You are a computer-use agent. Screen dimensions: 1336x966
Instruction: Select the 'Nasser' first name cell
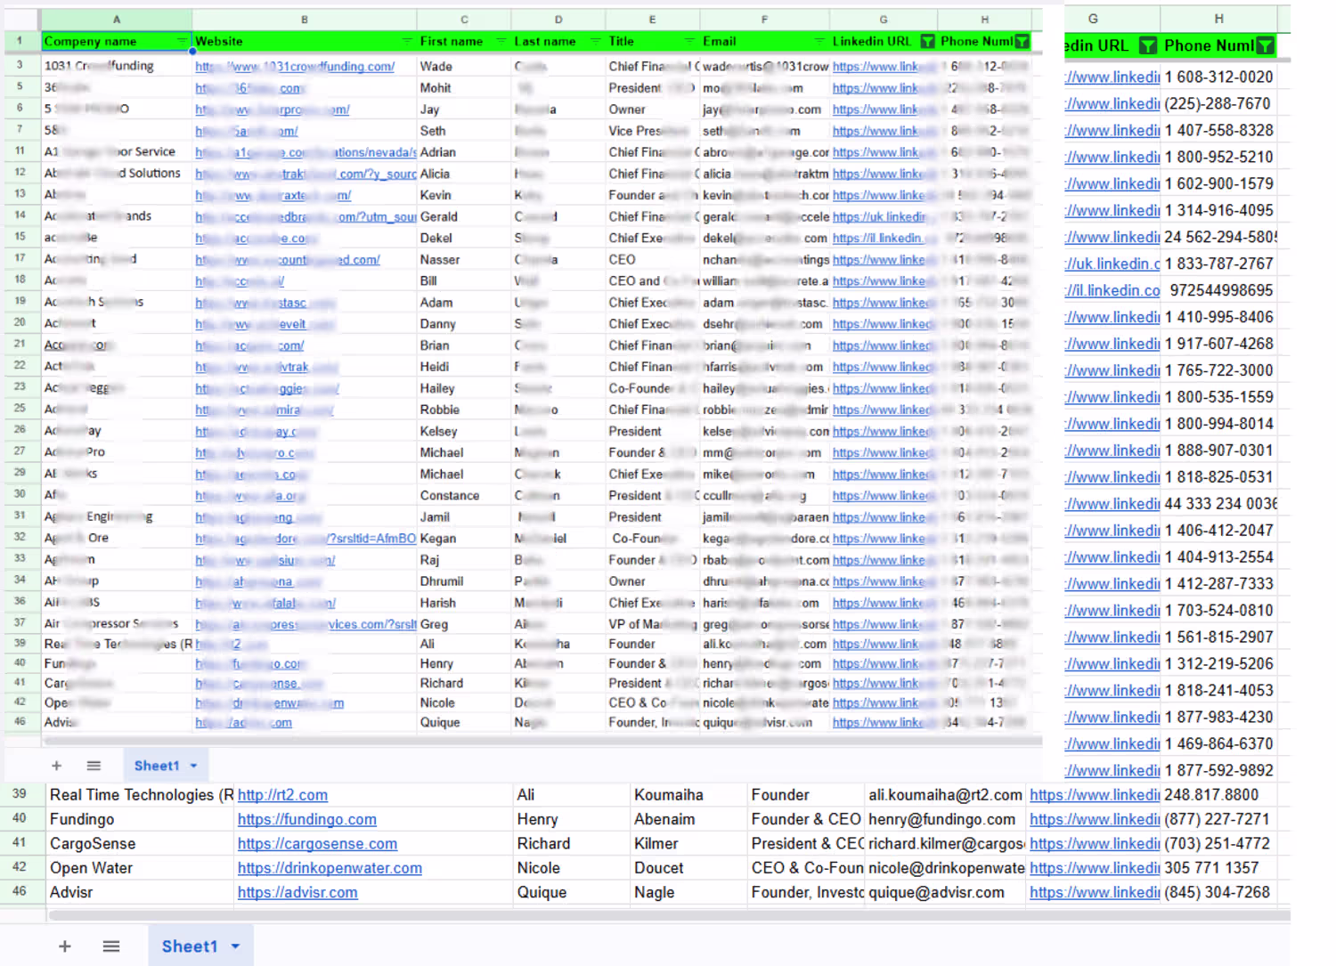[464, 259]
